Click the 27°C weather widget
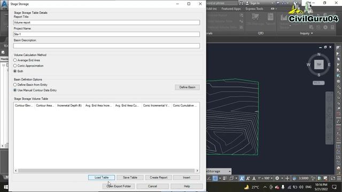Screen dimensions: 342x192 (x=252, y=187)
